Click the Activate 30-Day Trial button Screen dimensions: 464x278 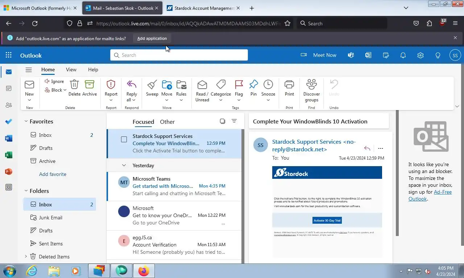(327, 220)
